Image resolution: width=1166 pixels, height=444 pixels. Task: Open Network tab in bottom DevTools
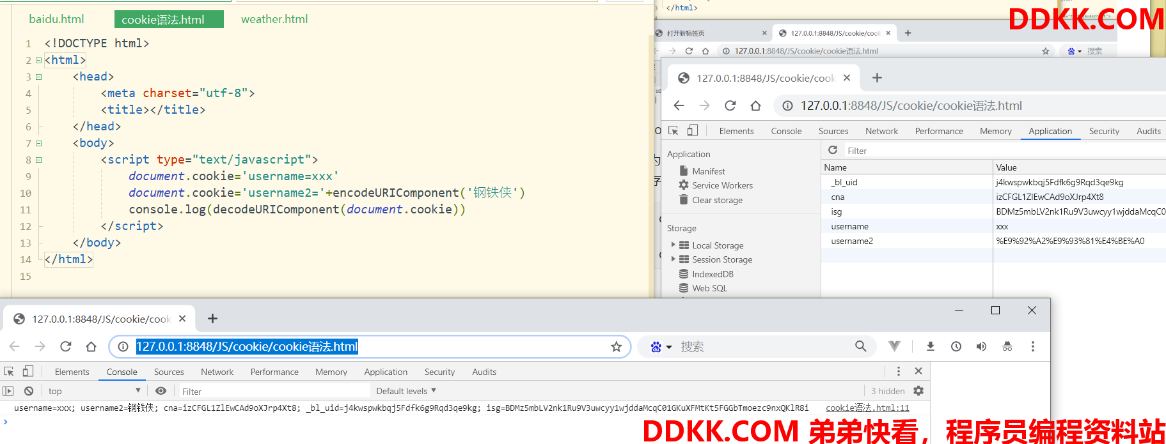coord(217,372)
